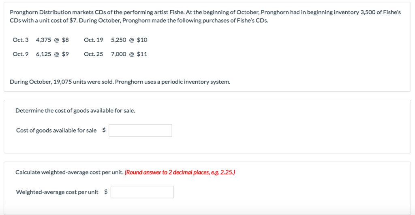The width and height of the screenshot is (415, 215).
Task: Click the "Determine the cost of goods" instruction
Action: click(75, 110)
